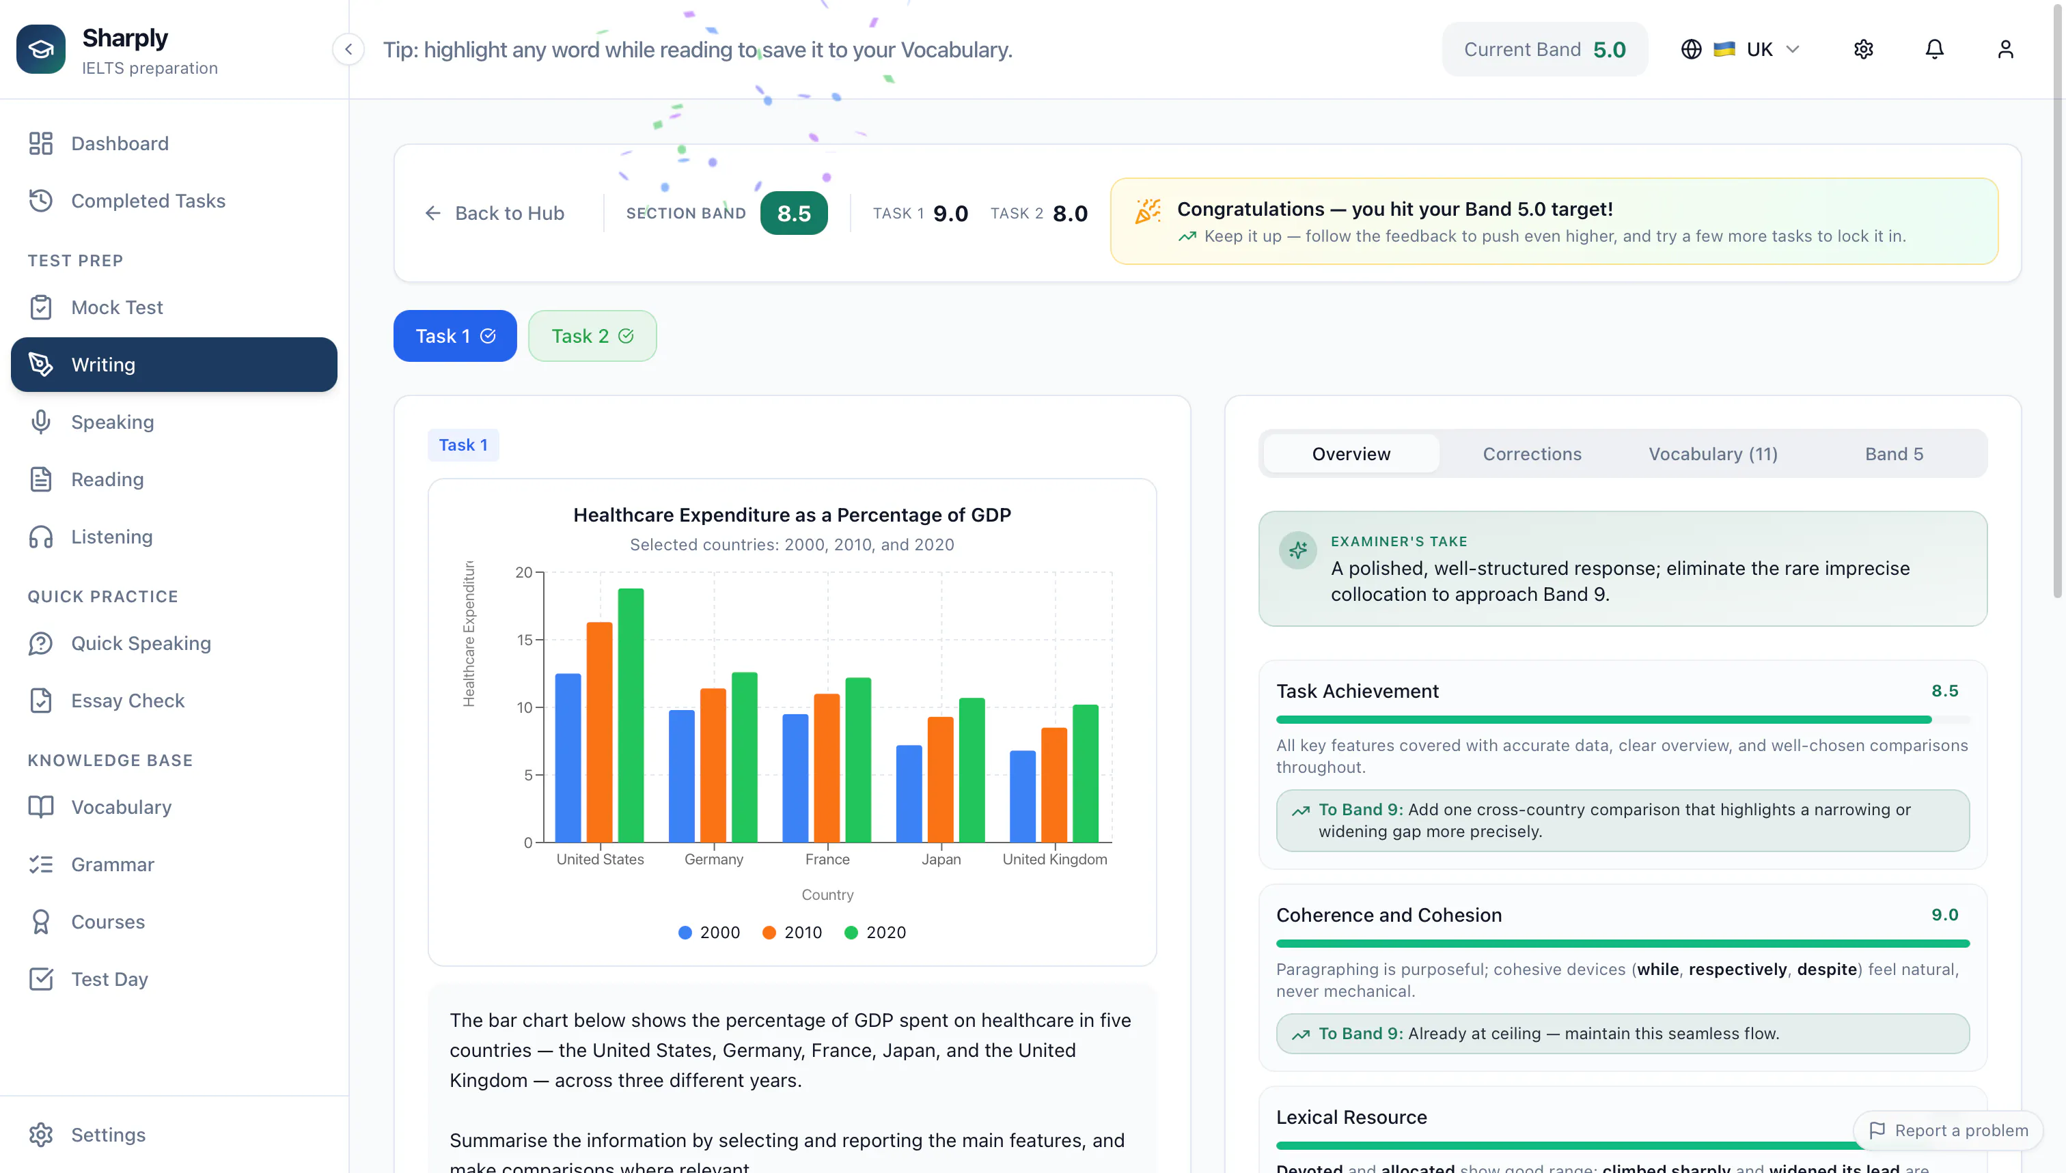Image resolution: width=2066 pixels, height=1173 pixels.
Task: Click the Test Day checkbox icon
Action: [x=40, y=979]
